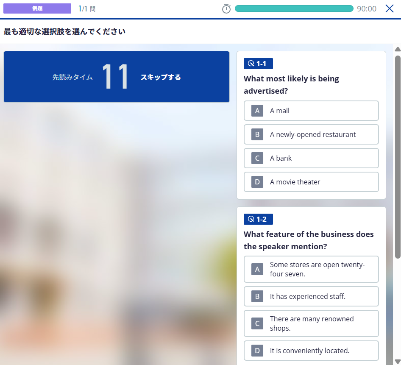Select 'It has experienced staff' answer
This screenshot has width=401, height=365.
311,296
